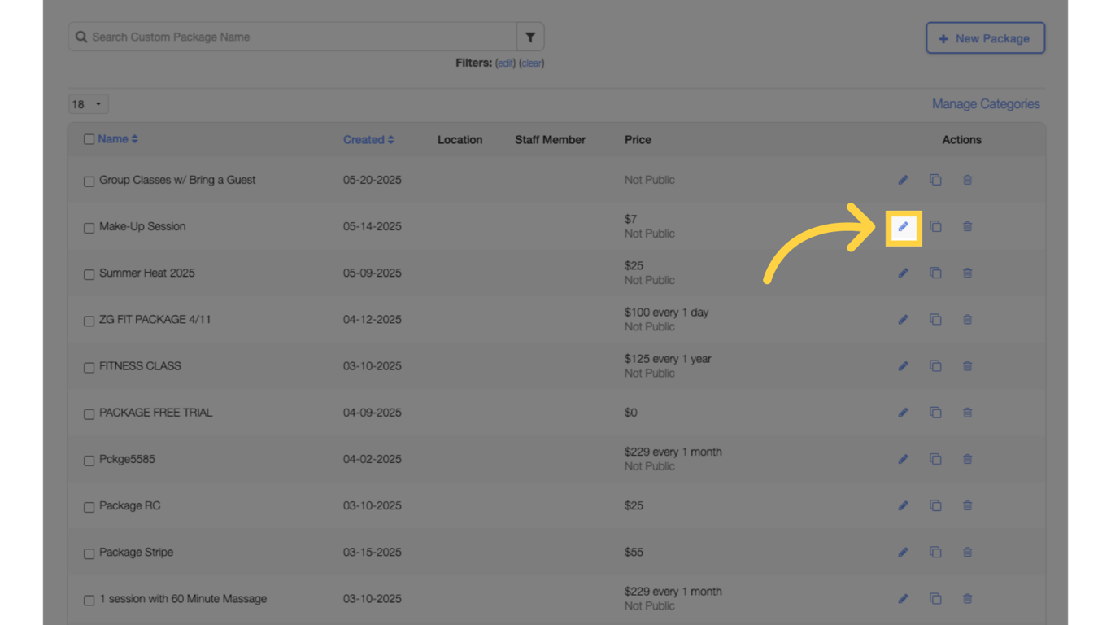Open the page size dropdown showing 18
The image size is (1111, 625).
coord(87,103)
